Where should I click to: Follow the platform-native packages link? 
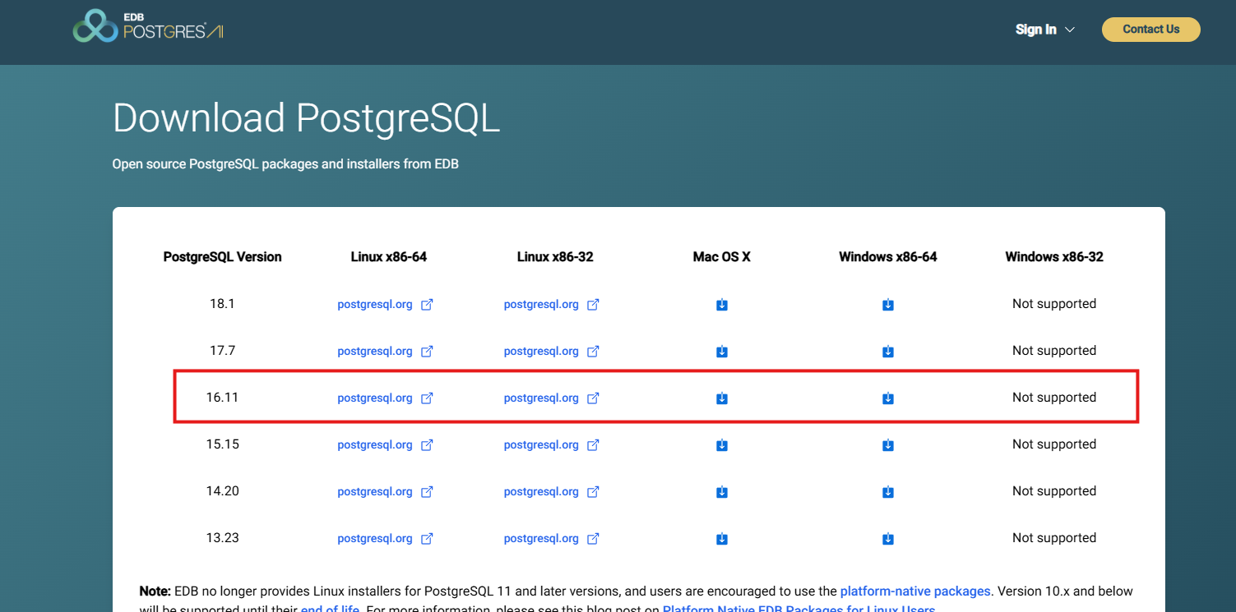click(x=915, y=591)
